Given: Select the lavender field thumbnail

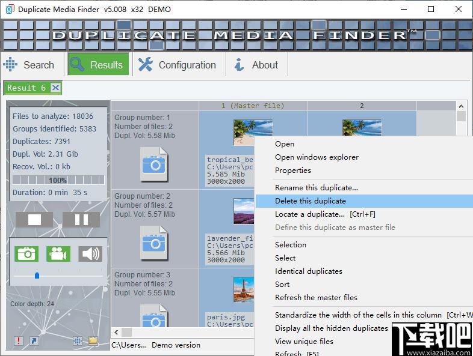Looking at the screenshot, I should coord(244,211).
